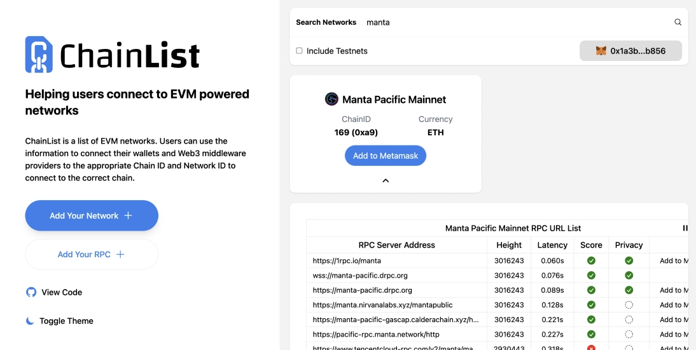Click the Manta Pacific Mainnet card title

(x=394, y=99)
